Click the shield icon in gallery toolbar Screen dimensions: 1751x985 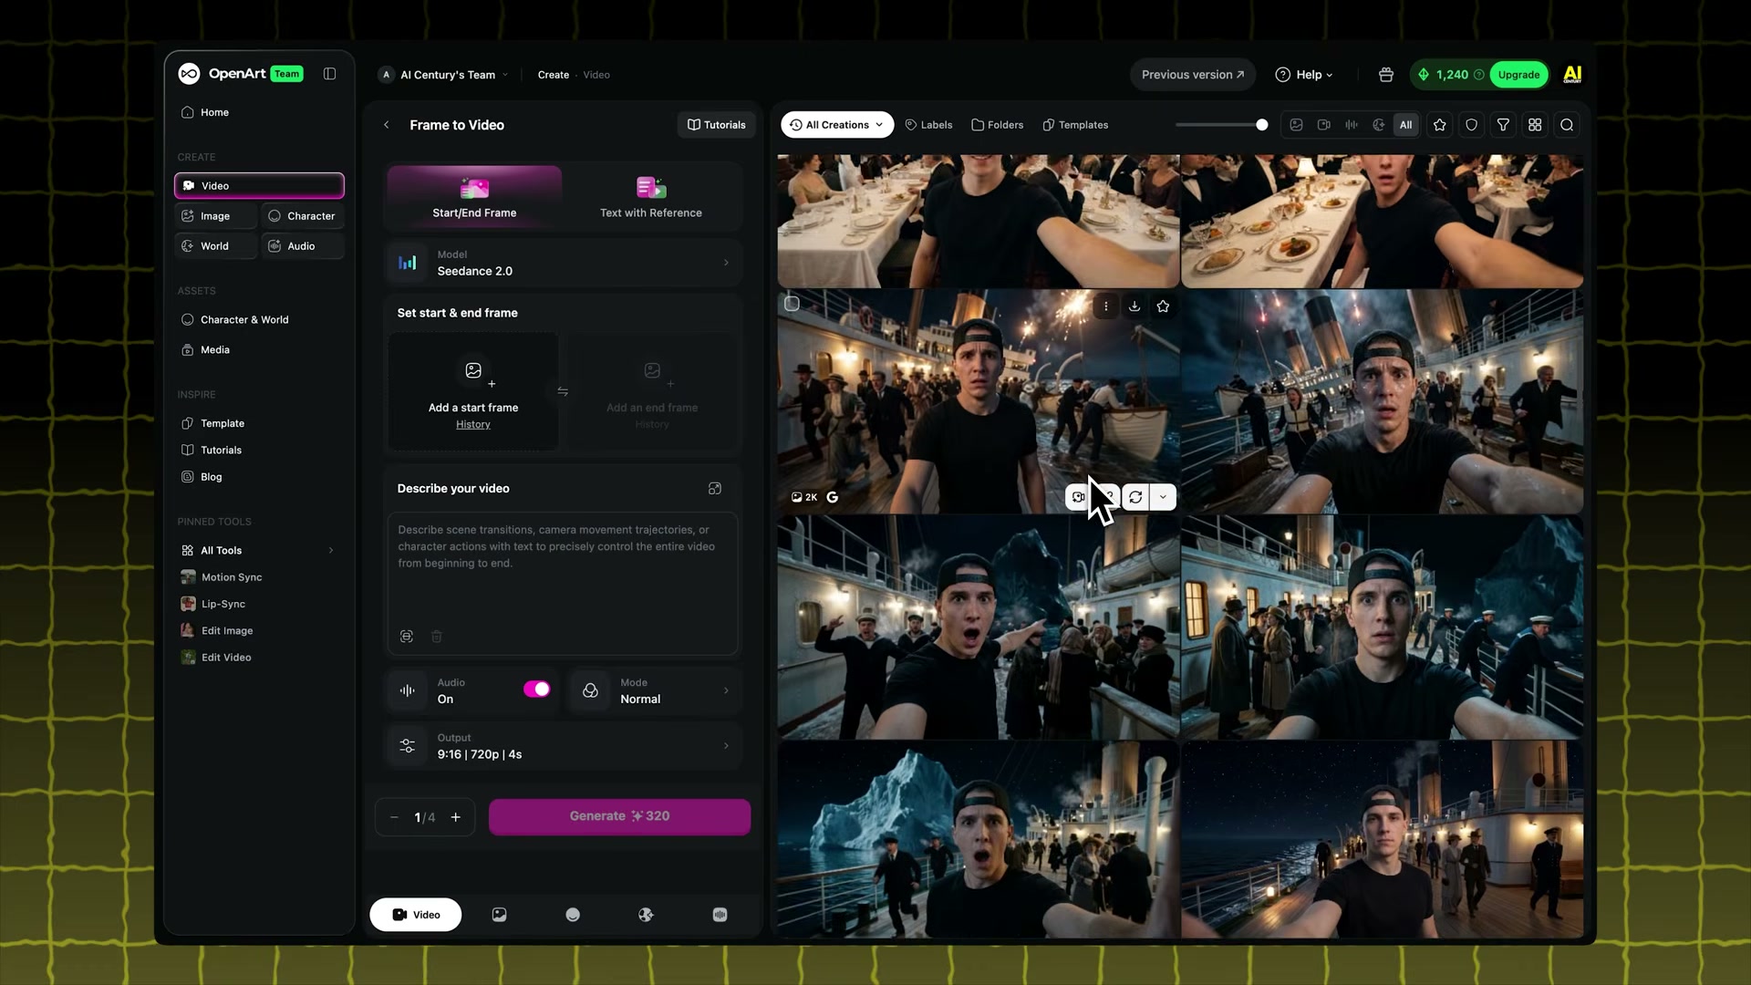click(x=1472, y=125)
